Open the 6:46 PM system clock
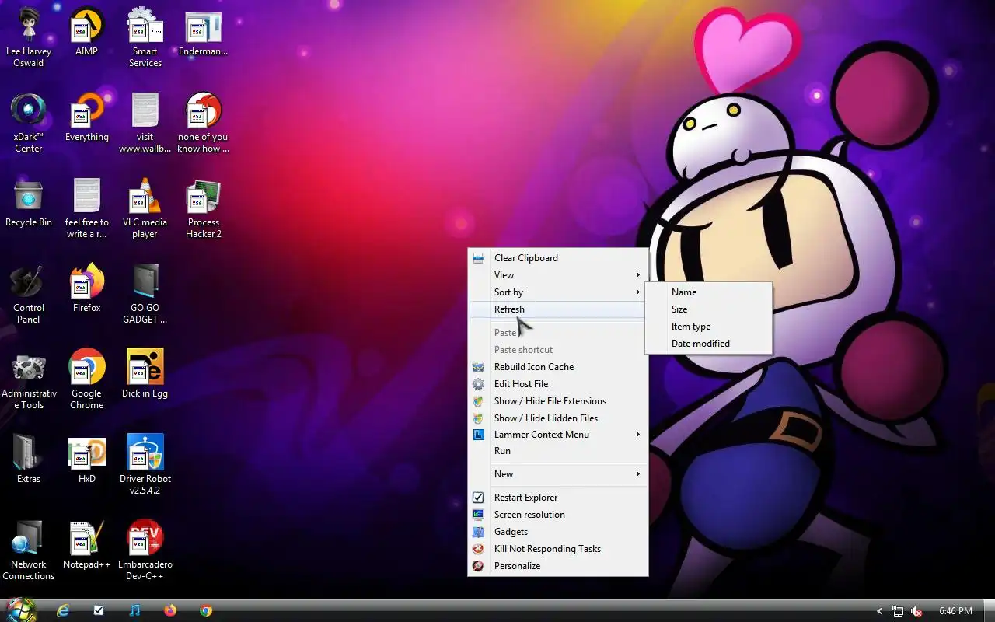Viewport: 995px width, 622px height. [x=955, y=611]
